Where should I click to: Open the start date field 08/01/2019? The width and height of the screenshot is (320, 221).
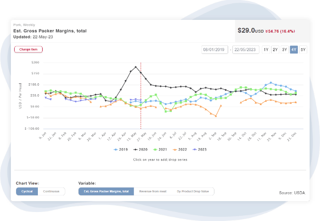(x=215, y=50)
